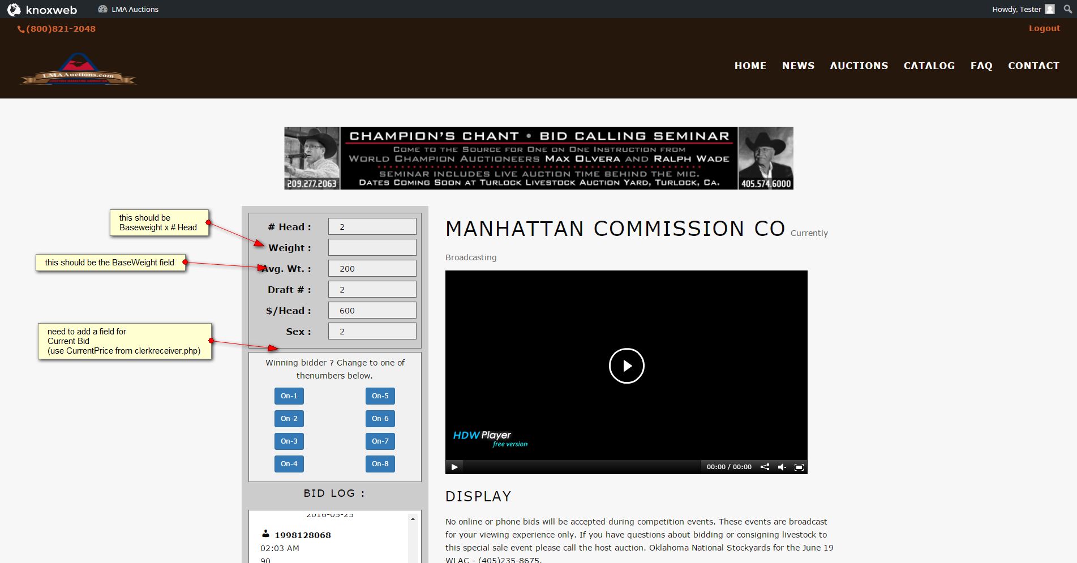
Task: Click the Logout link
Action: (1044, 28)
